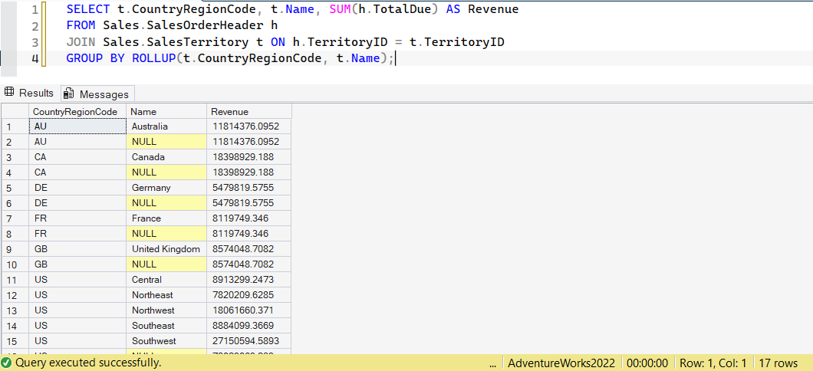
Task: Select the Canada cell
Action: [x=166, y=157]
